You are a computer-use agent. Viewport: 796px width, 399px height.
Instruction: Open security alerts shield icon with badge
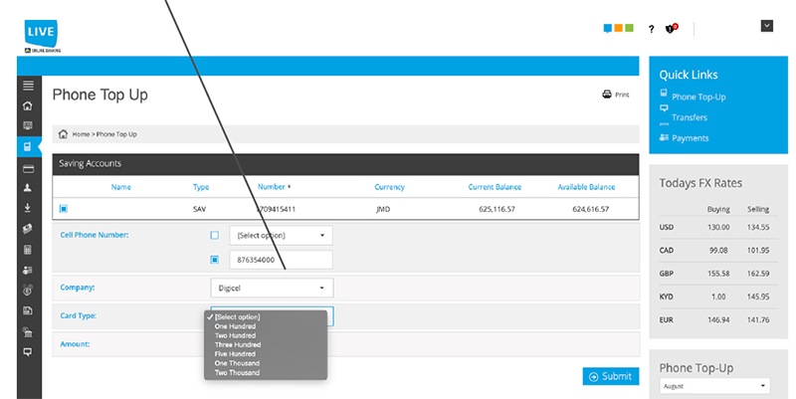pyautogui.click(x=671, y=29)
